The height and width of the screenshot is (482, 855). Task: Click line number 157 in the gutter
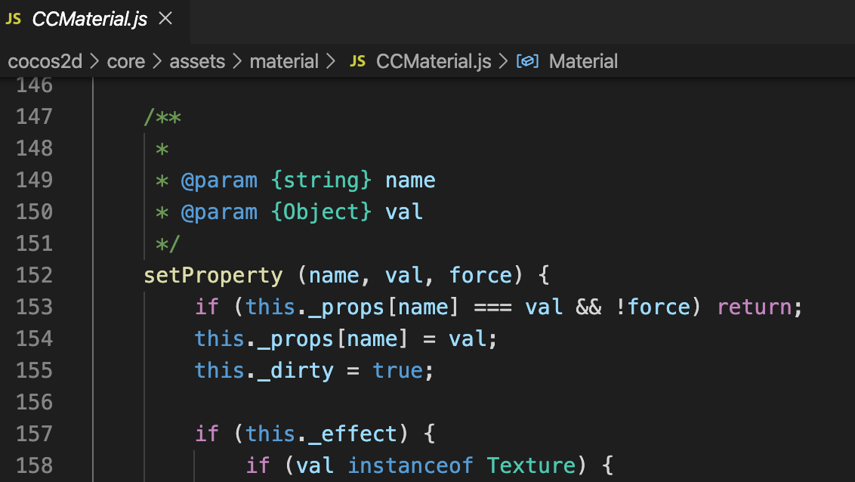tap(34, 434)
